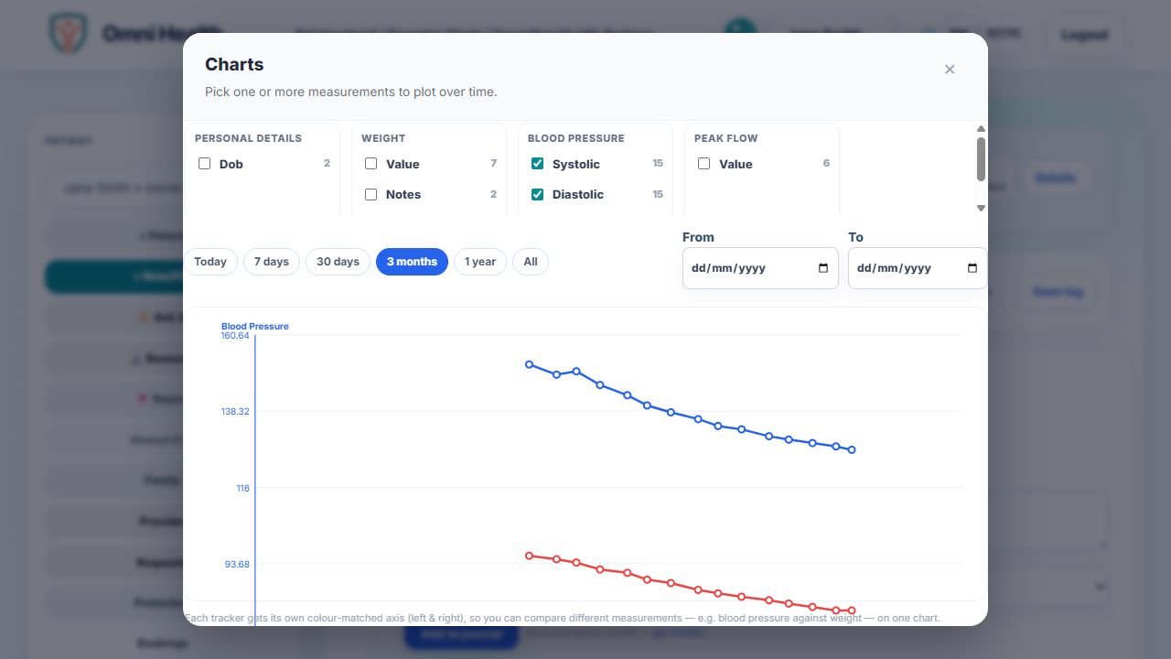This screenshot has width=1171, height=659.
Task: Click the Blood Pressure axis label
Action: tap(254, 327)
